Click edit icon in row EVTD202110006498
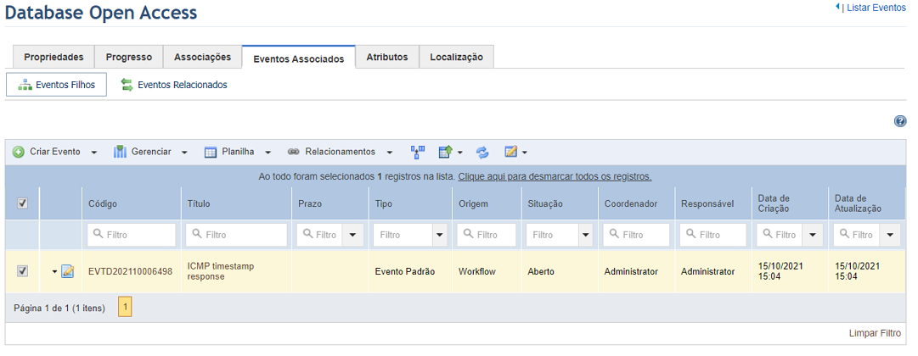The image size is (918, 356). point(67,271)
